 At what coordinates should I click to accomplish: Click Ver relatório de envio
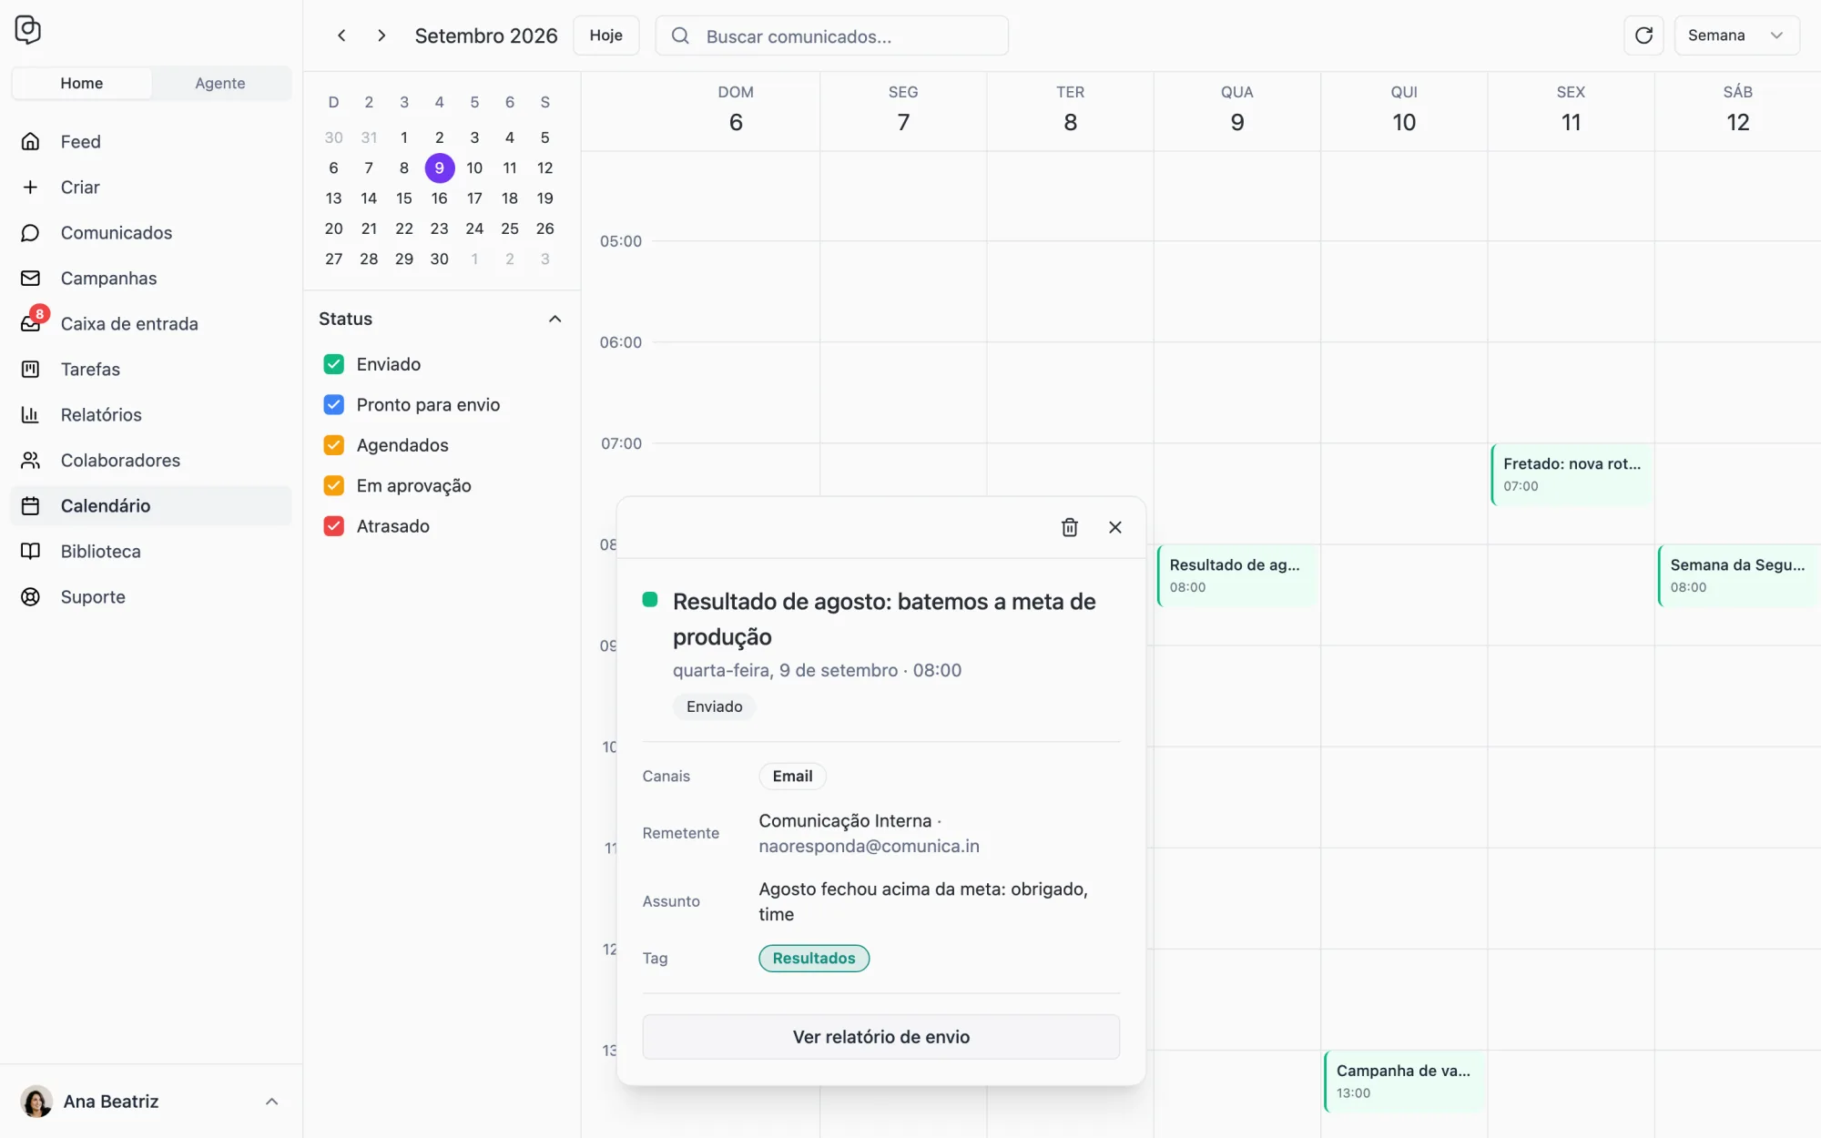click(x=881, y=1037)
